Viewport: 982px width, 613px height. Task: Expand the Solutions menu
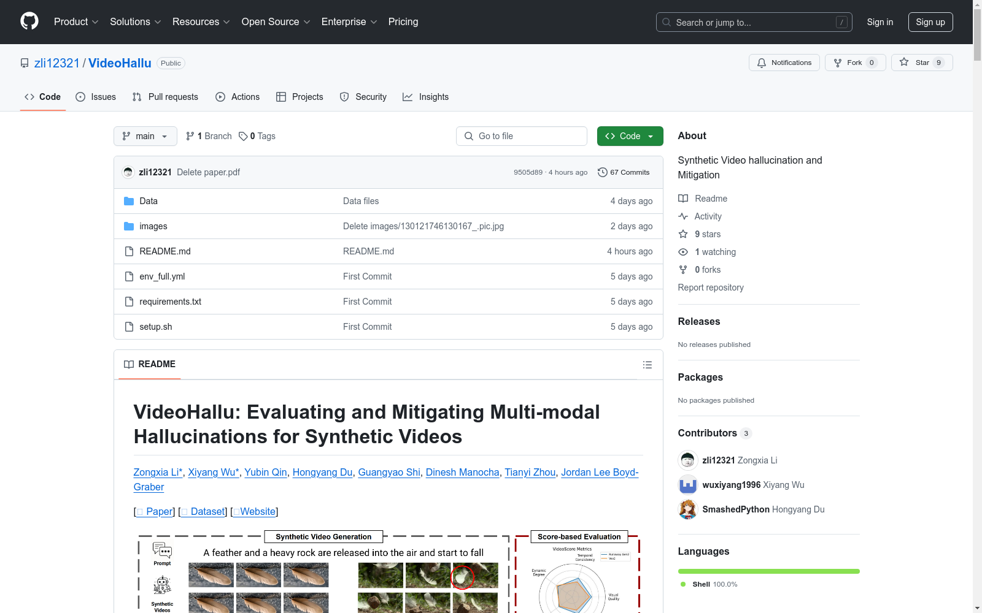coord(136,22)
